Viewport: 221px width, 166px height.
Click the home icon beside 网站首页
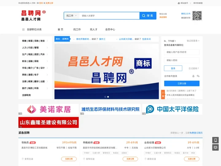click(179, 3)
